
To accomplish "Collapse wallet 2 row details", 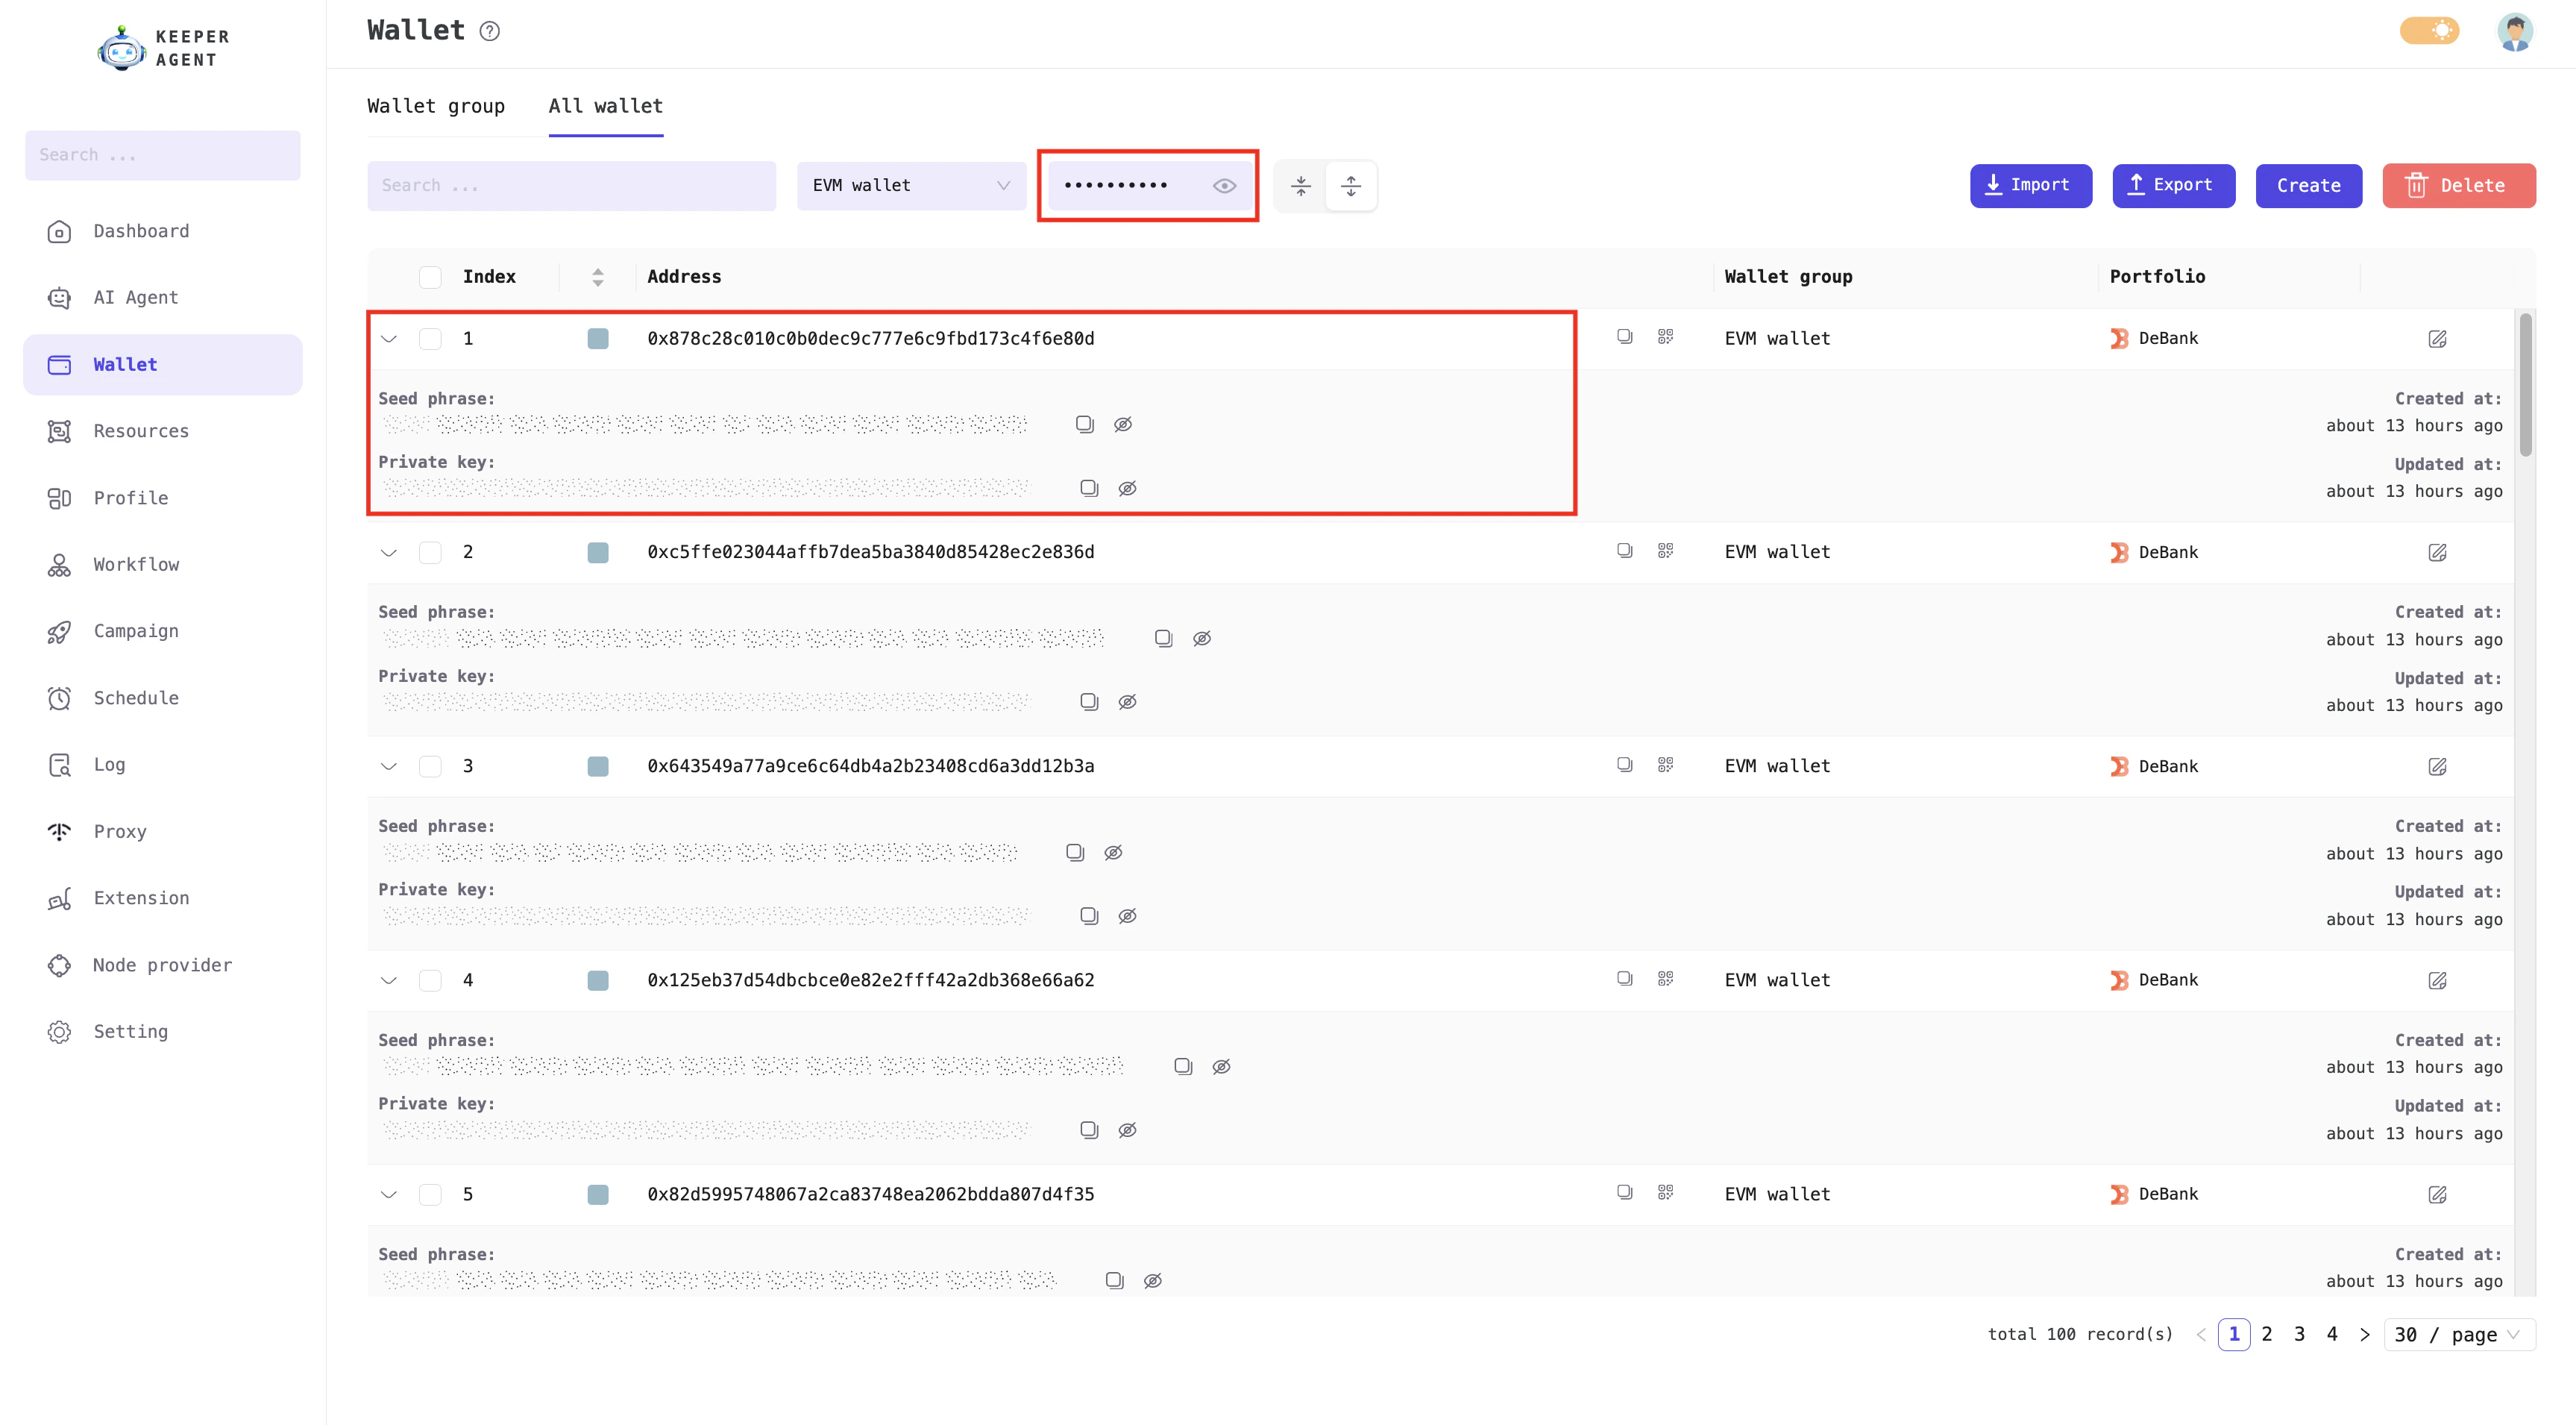I will pyautogui.click(x=389, y=552).
